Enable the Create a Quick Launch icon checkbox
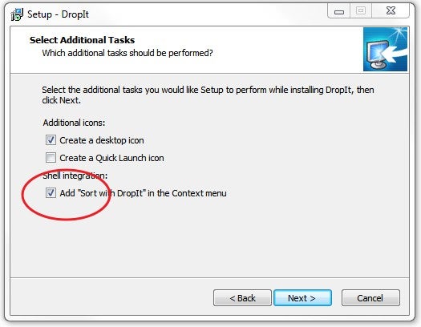This screenshot has width=421, height=327. point(51,158)
